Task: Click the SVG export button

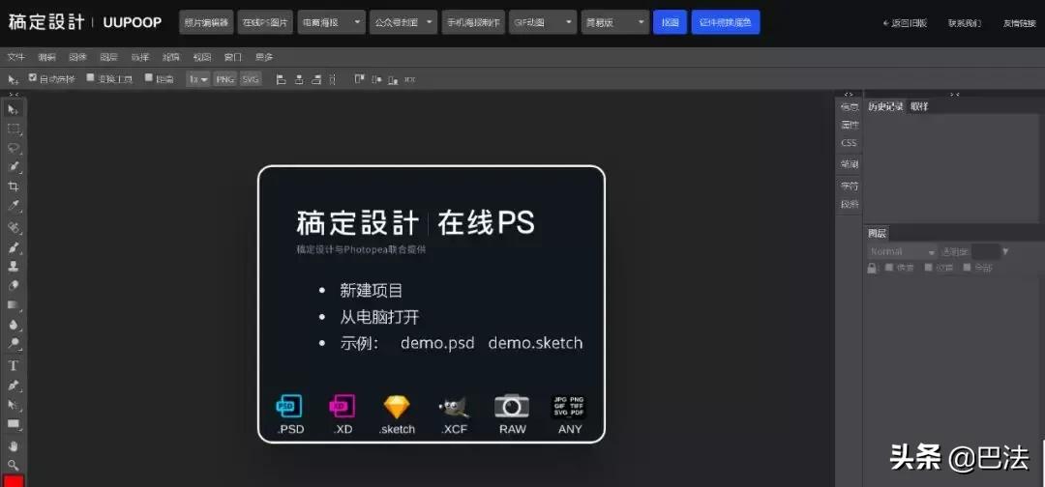Action: (251, 79)
